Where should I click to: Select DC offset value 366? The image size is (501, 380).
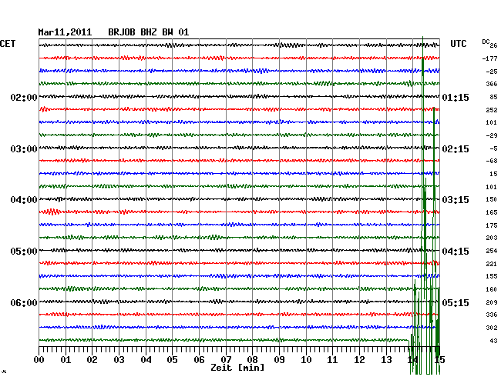492,84
